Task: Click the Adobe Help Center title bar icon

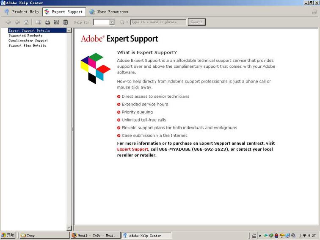Action: (3, 3)
